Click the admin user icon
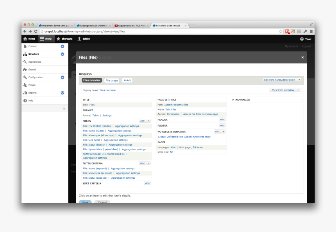The image size is (336, 232). pyautogui.click(x=79, y=39)
